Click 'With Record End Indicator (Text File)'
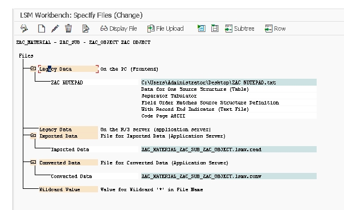 click(195, 110)
